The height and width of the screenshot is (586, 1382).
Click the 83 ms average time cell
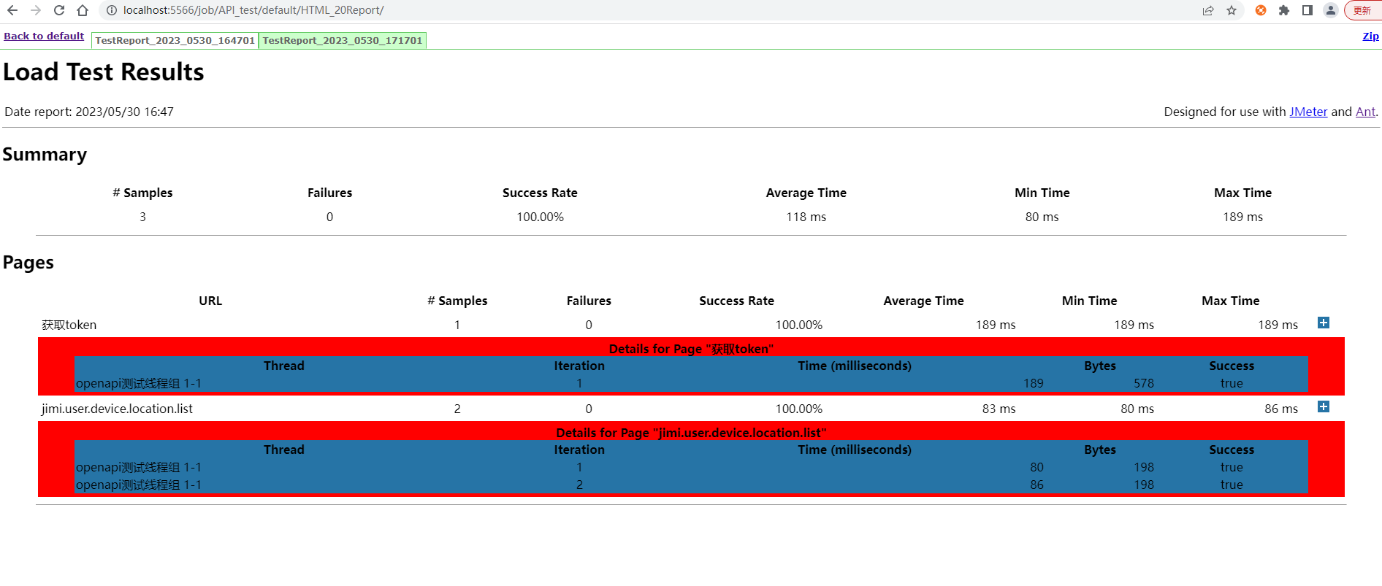pyautogui.click(x=999, y=409)
